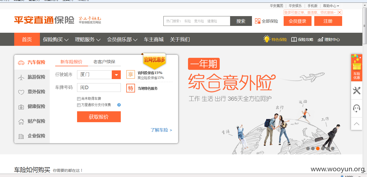The image size is (367, 177).
Task: Open 平安集团 link
Action: 277,6
